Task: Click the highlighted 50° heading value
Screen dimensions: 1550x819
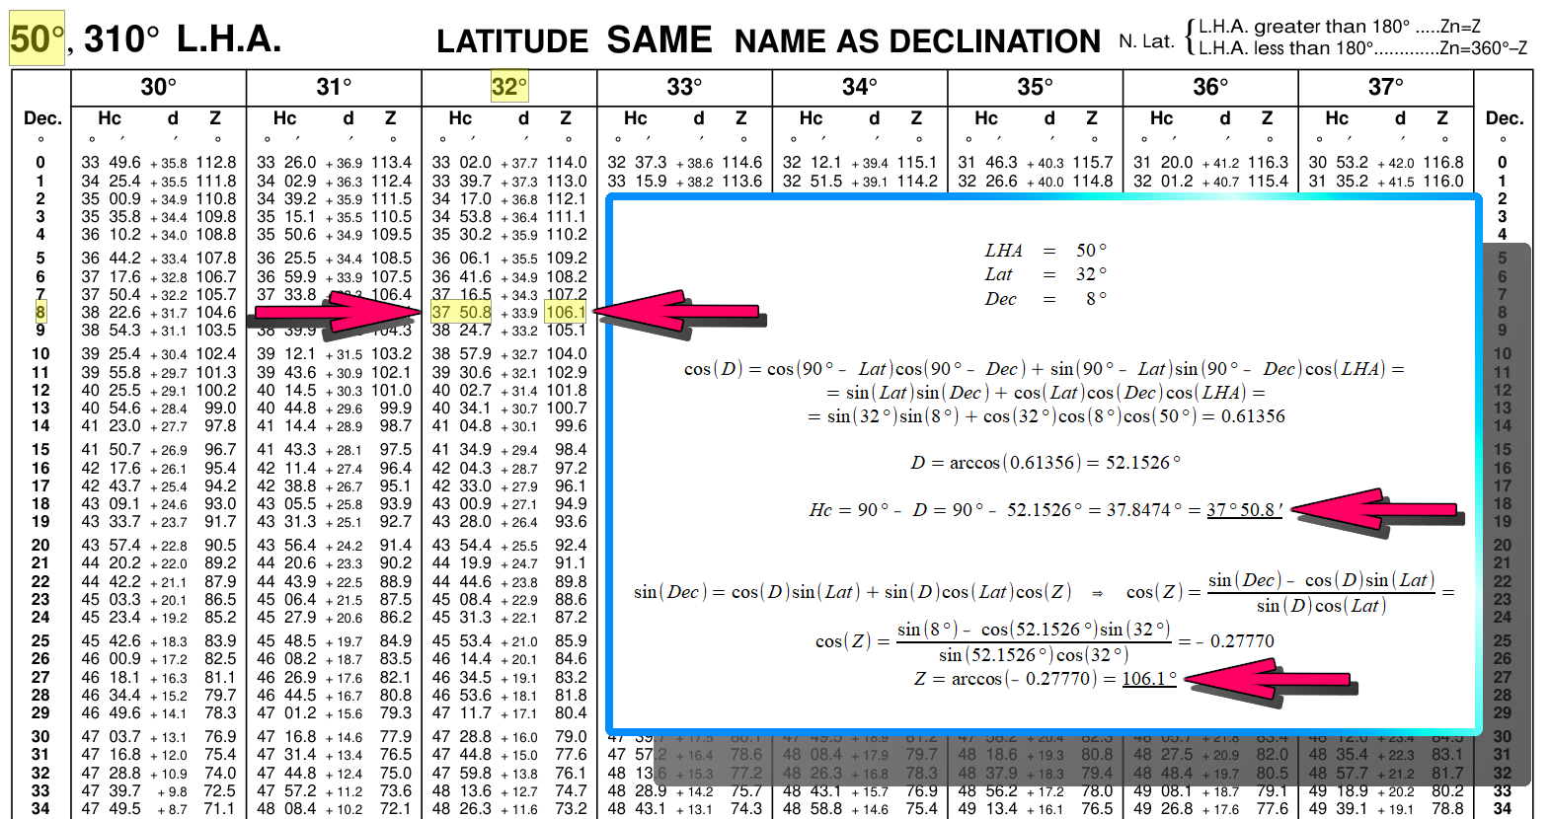Action: [x=38, y=38]
